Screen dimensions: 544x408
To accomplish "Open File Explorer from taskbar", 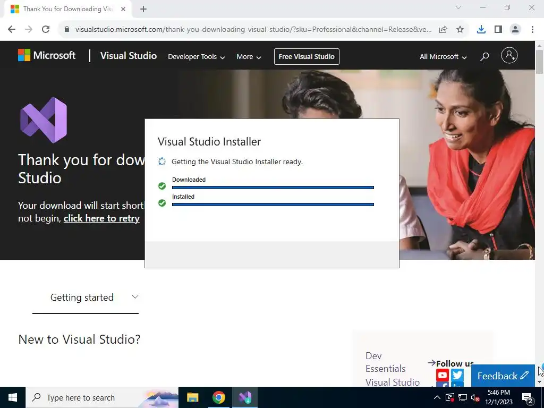I will (192, 397).
